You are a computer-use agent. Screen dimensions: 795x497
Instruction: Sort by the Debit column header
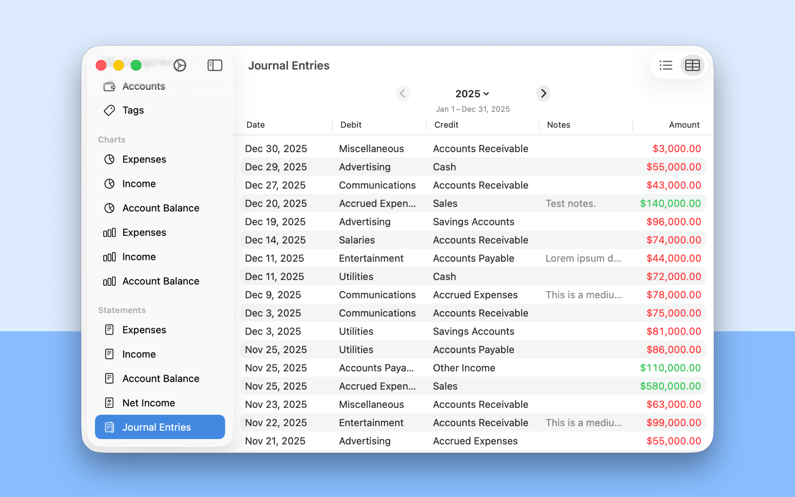pyautogui.click(x=351, y=125)
